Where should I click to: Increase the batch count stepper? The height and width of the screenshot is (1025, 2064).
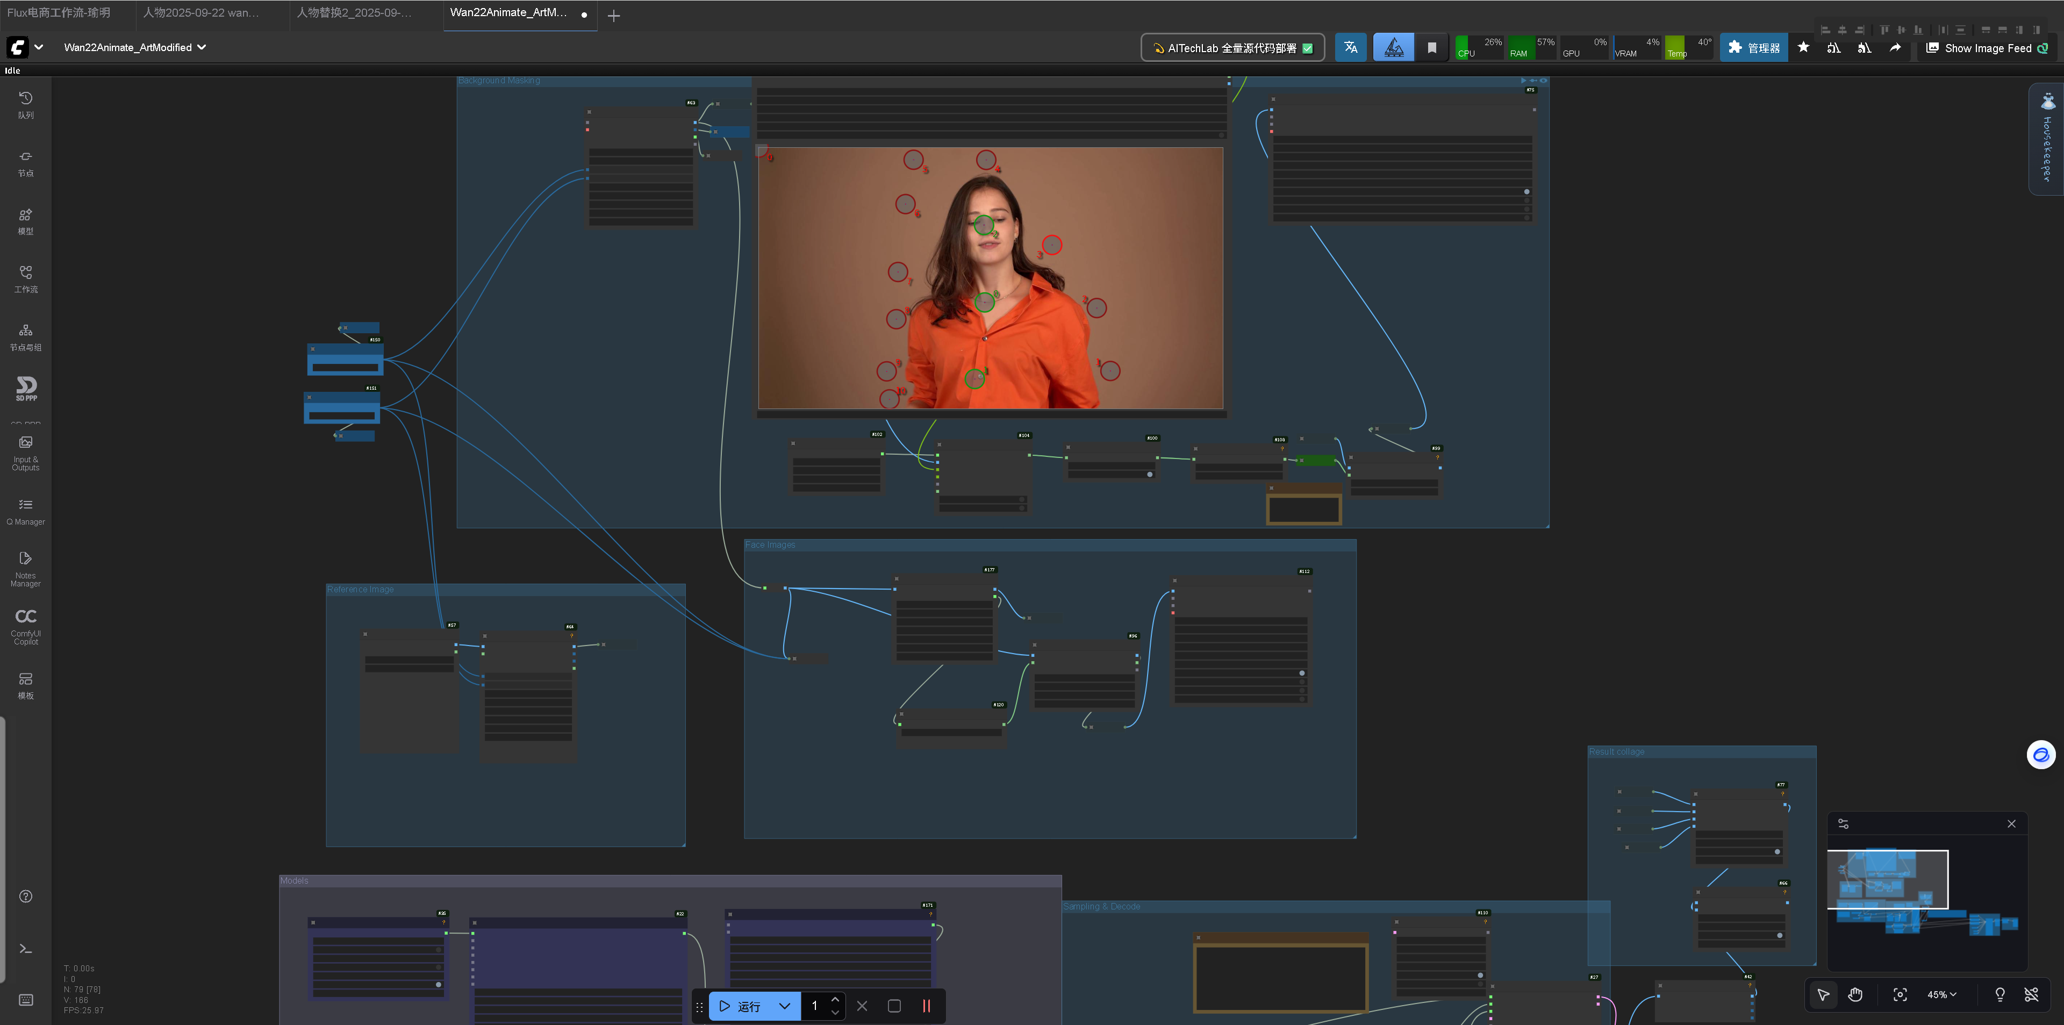835,999
